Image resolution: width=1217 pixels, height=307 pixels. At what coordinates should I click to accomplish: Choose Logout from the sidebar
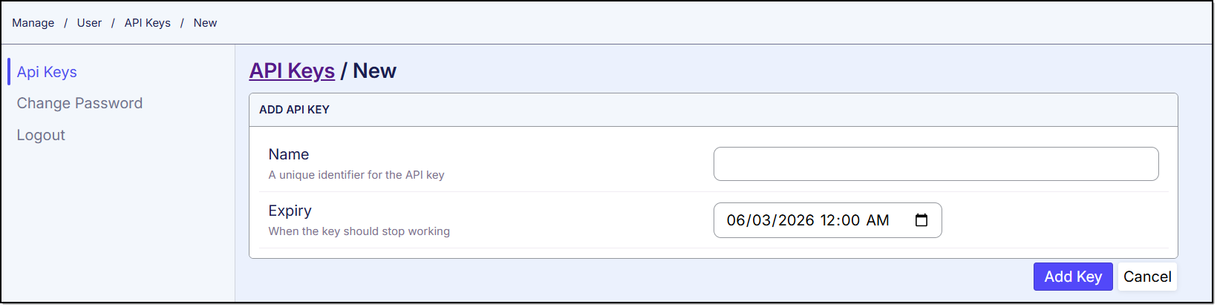[x=41, y=135]
